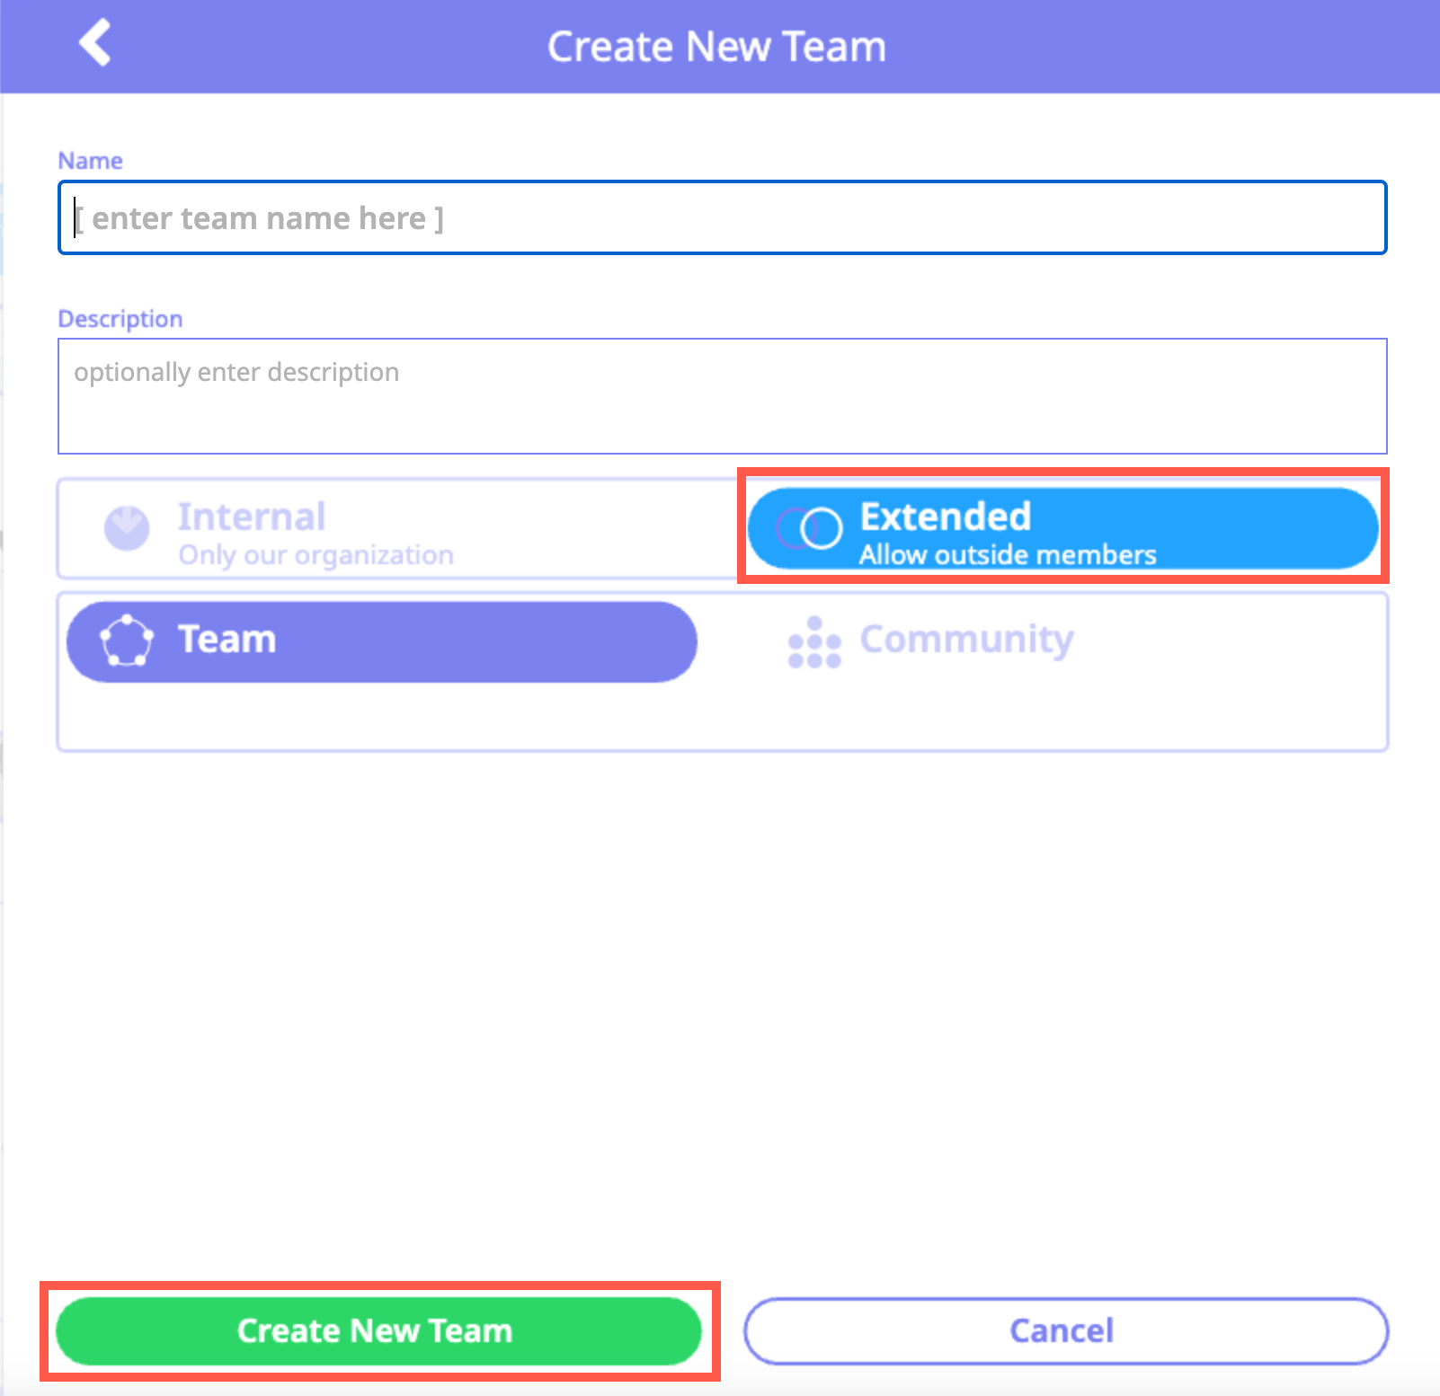This screenshot has width=1440, height=1396.
Task: Click the "Only our organization" subtitle
Action: [316, 555]
